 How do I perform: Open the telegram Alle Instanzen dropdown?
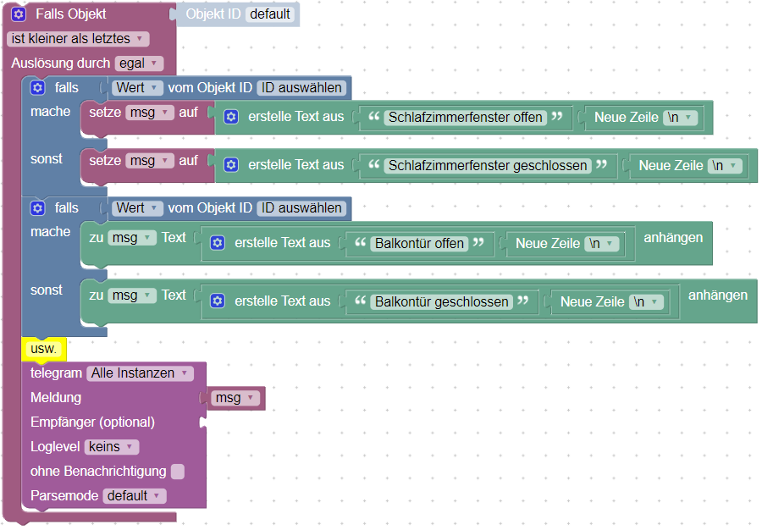[140, 373]
